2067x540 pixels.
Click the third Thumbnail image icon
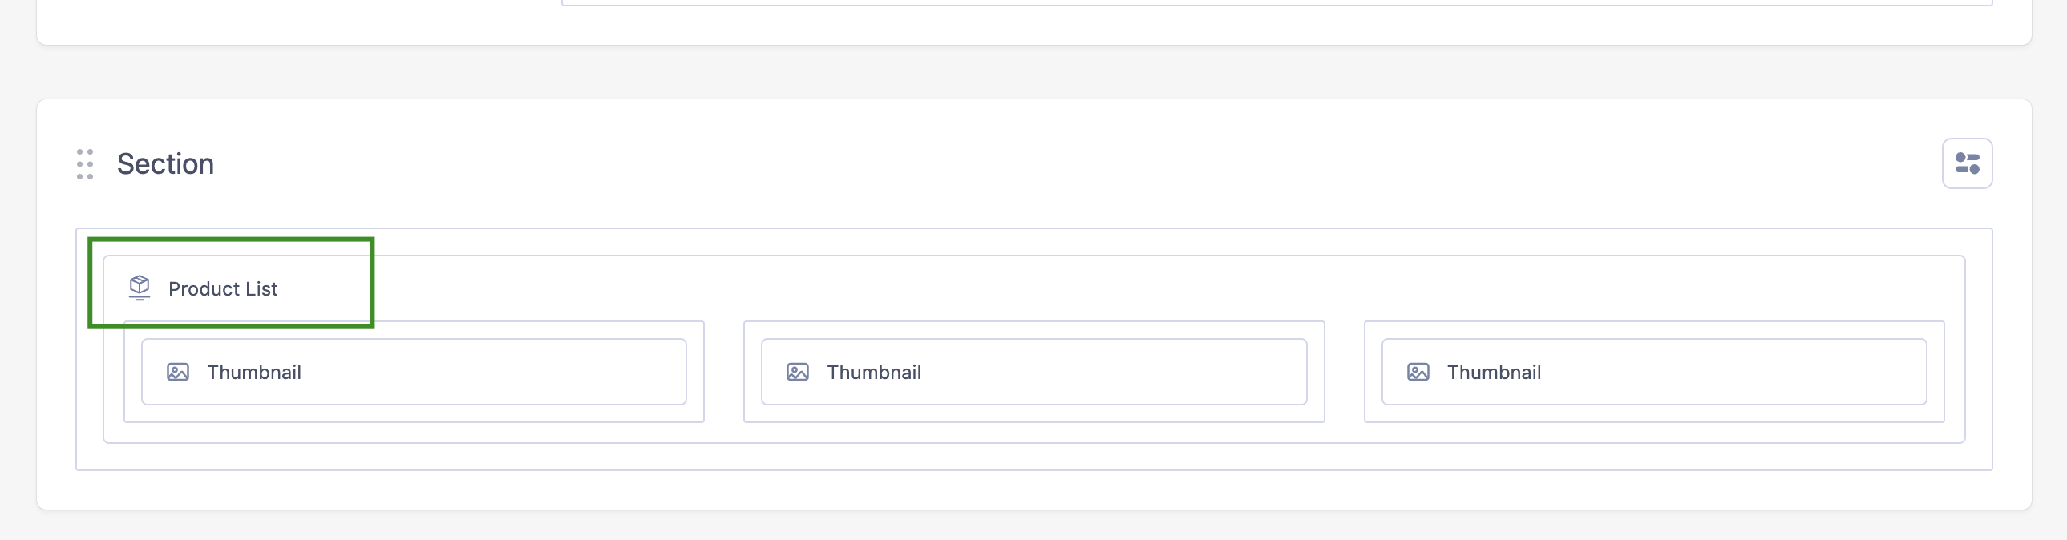(1417, 373)
